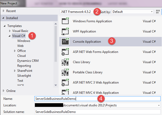162x115 pixels.
Task: Click the ASP.NET MVC 3 Web Application icon
Action: pyautogui.click(x=65, y=82)
